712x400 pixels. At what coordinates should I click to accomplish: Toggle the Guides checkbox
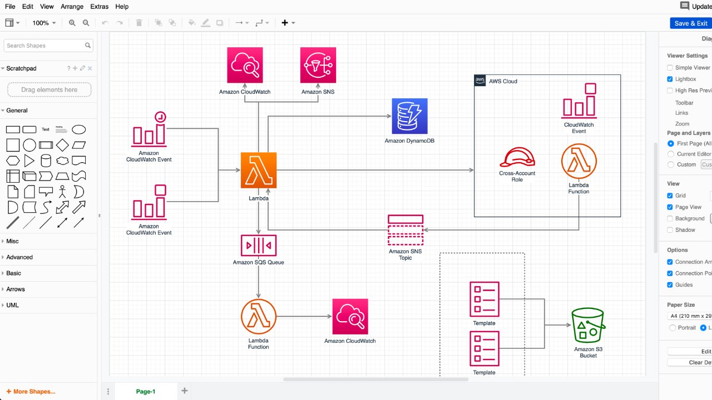click(670, 285)
